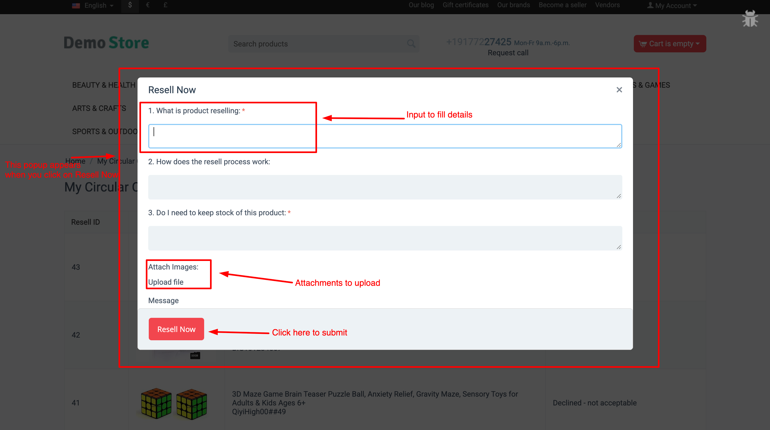Click the Search products field

pos(314,44)
